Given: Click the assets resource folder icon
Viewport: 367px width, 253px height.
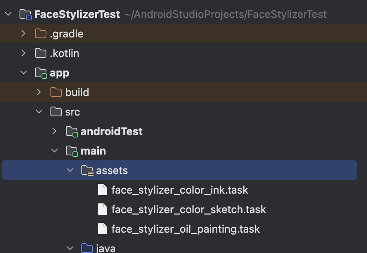Looking at the screenshot, I should point(87,170).
